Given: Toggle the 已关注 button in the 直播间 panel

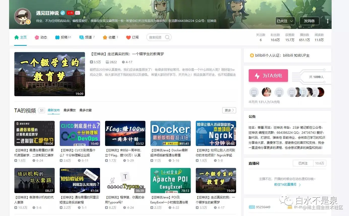Looking at the screenshot, I should (303, 163).
